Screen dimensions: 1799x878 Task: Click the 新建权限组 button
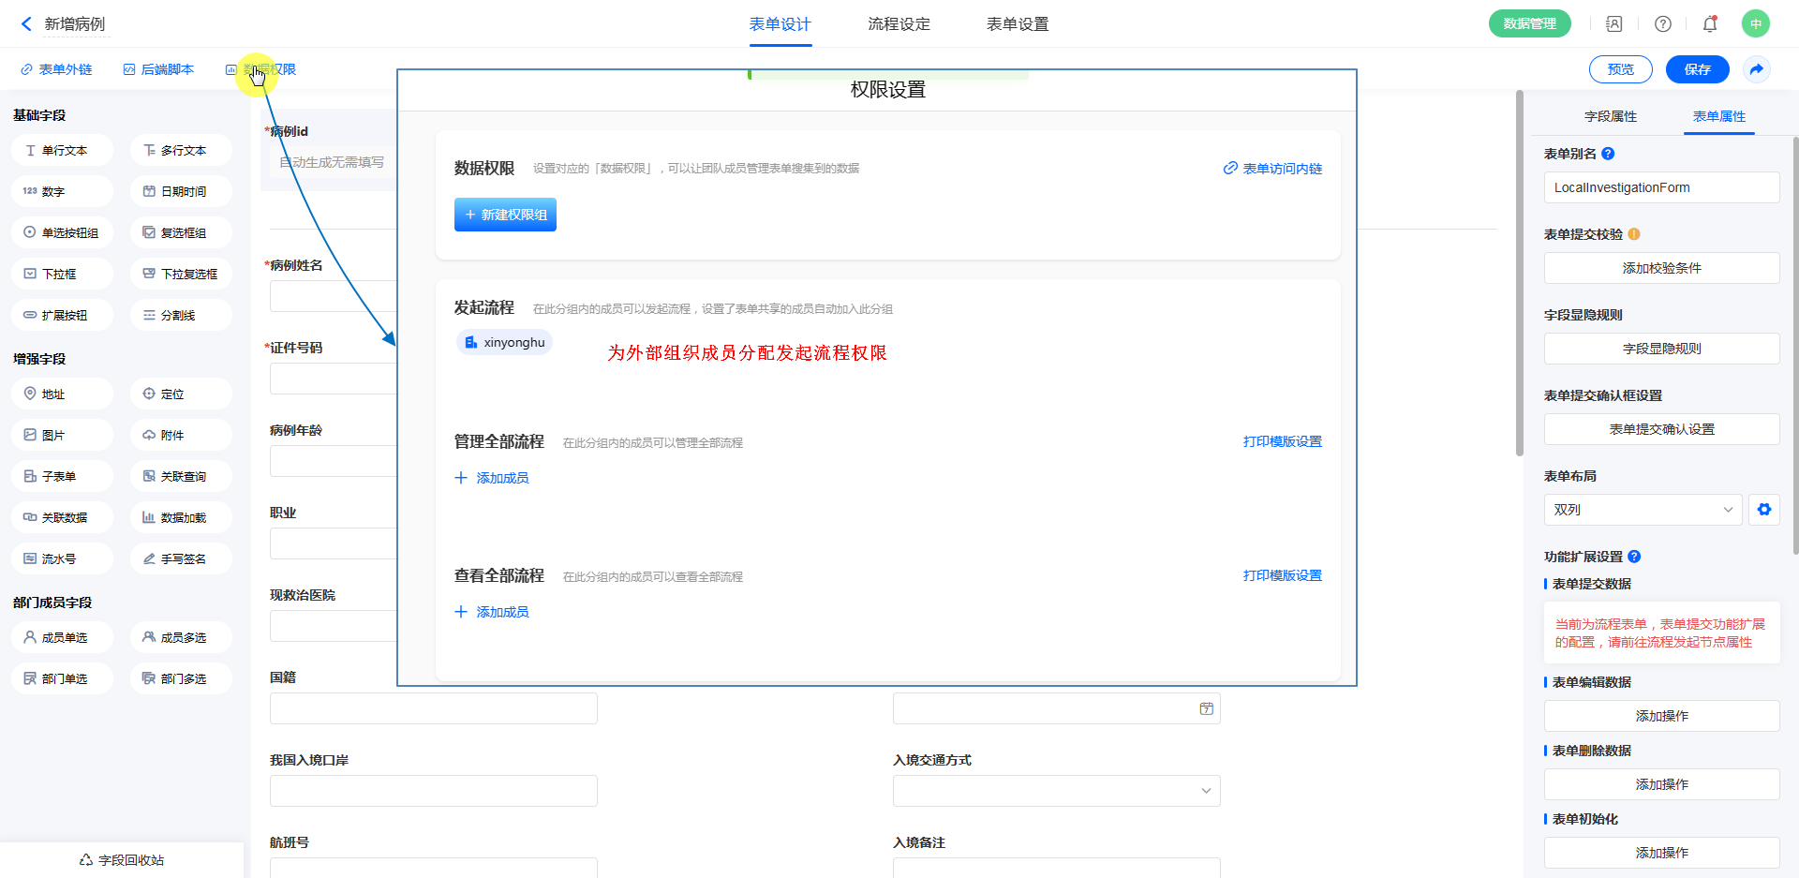[x=505, y=215]
